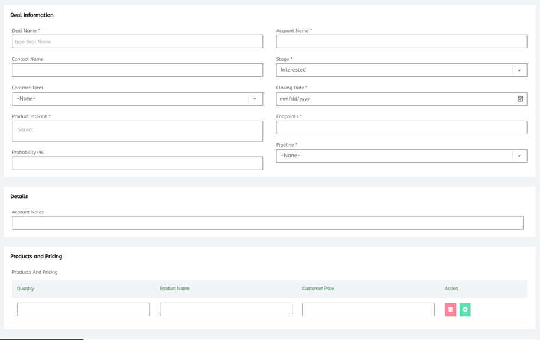540x340 pixels.
Task: Click inside the Account Notes textarea
Action: coord(266,223)
